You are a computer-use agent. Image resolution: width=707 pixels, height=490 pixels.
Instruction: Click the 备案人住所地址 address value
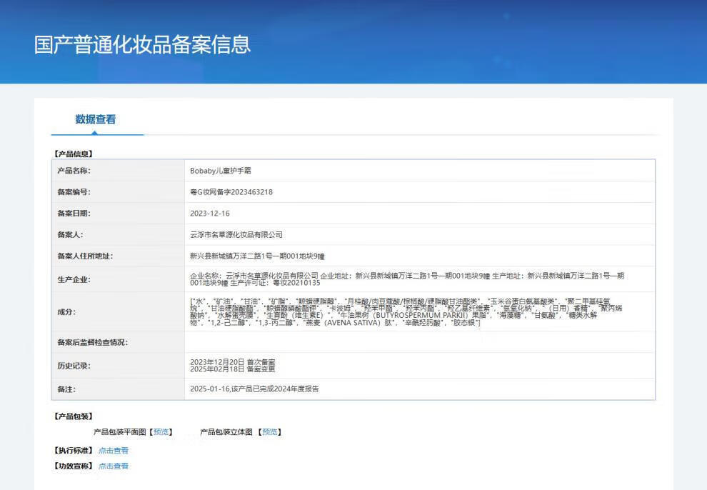[x=257, y=256]
